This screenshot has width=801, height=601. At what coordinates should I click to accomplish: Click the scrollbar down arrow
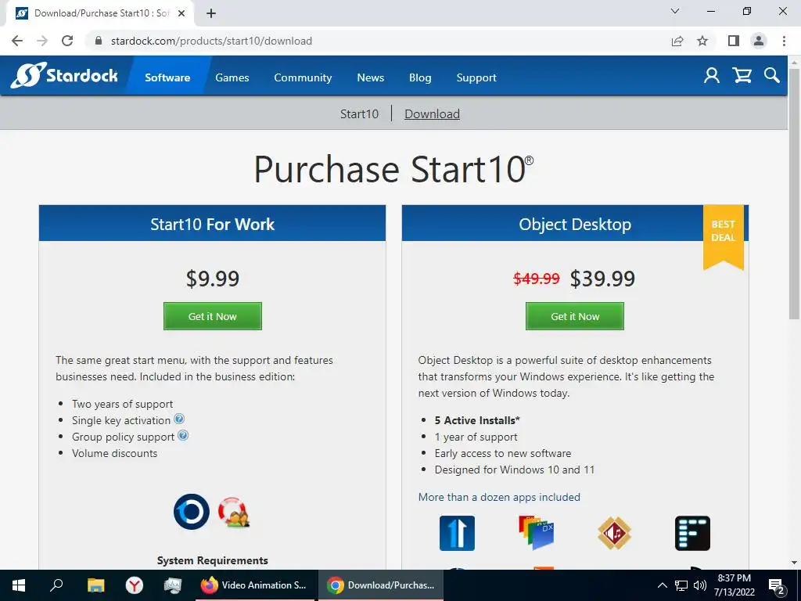(794, 562)
